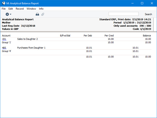Click the Search button

(x=148, y=14)
